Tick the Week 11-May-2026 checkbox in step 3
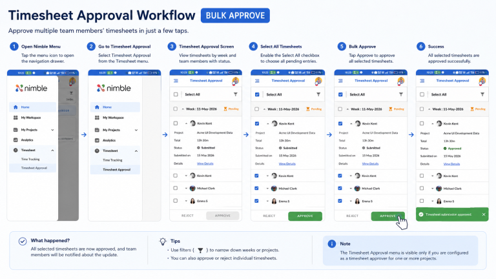The width and height of the screenshot is (496, 279). (x=175, y=108)
